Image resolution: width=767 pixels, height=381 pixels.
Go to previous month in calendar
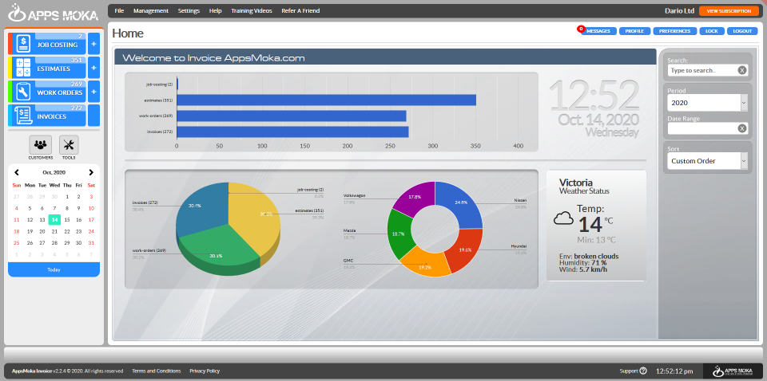pyautogui.click(x=17, y=172)
